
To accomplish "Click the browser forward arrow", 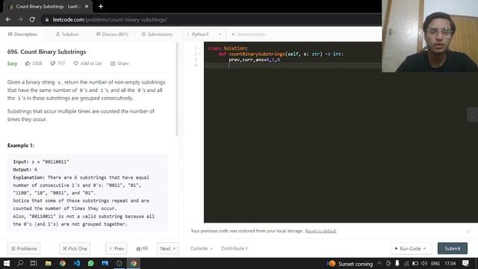I will (x=20, y=19).
